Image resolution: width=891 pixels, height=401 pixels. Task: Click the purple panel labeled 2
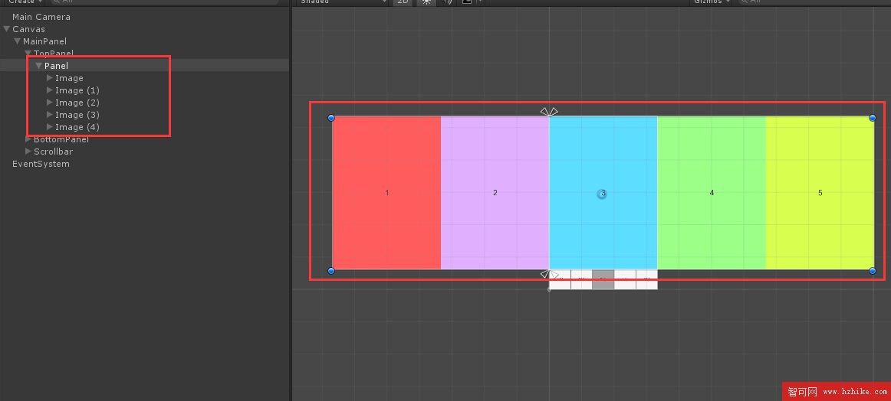[495, 193]
